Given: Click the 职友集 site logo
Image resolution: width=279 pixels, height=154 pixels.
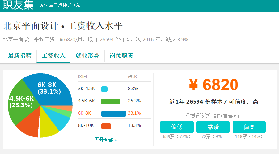Looking at the screenshot, I should (x=18, y=5).
